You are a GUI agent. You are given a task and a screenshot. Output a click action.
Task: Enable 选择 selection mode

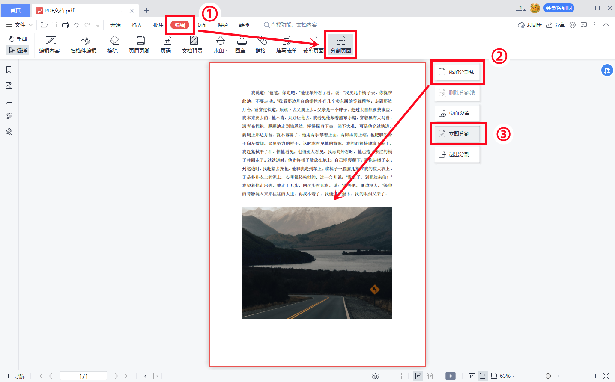[17, 49]
